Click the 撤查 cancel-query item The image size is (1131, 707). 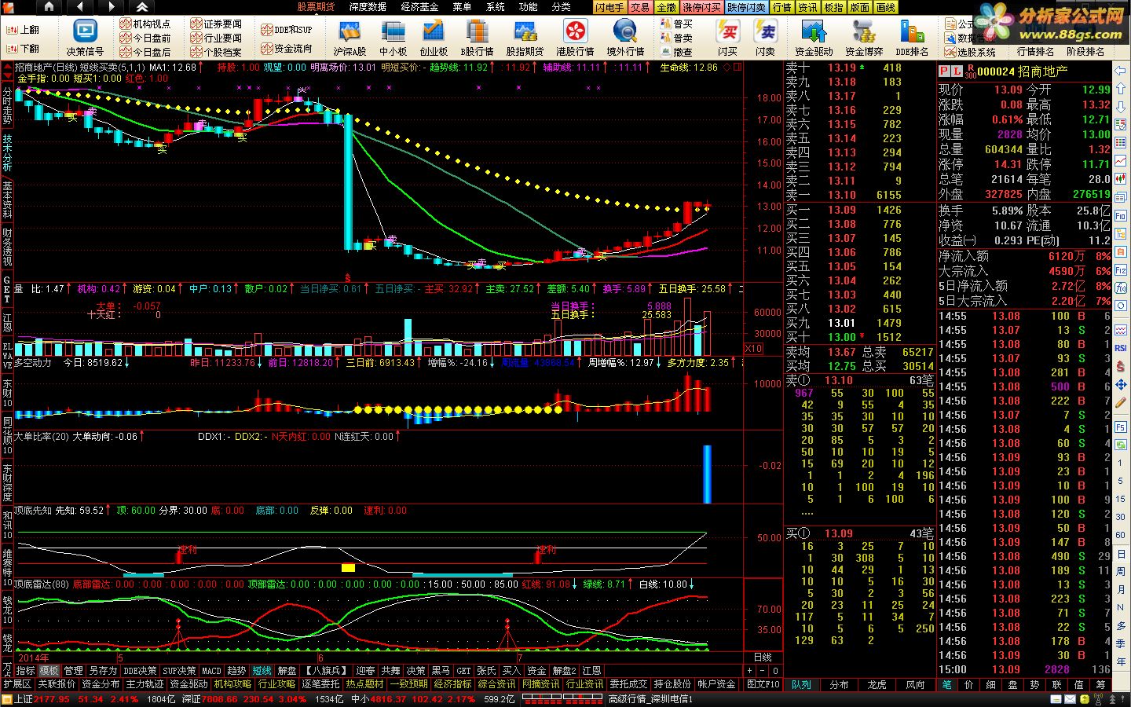tap(676, 52)
